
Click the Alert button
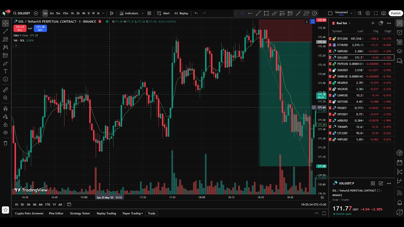tap(163, 13)
